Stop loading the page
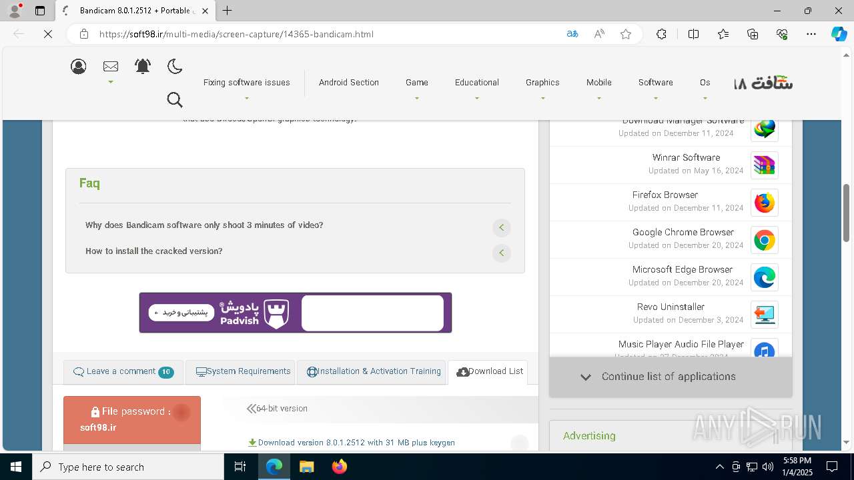This screenshot has height=480, width=854. tap(48, 34)
